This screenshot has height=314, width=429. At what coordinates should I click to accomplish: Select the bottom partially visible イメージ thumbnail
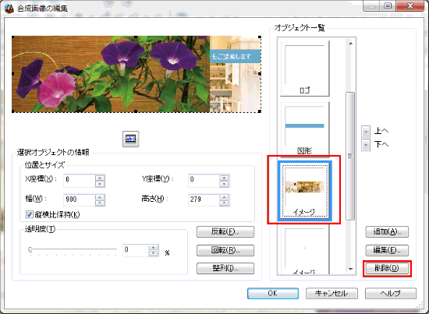(x=305, y=250)
